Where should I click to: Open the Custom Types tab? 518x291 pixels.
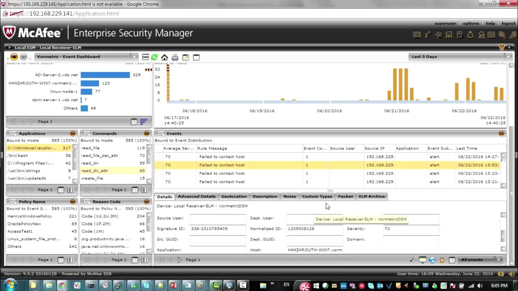point(317,196)
